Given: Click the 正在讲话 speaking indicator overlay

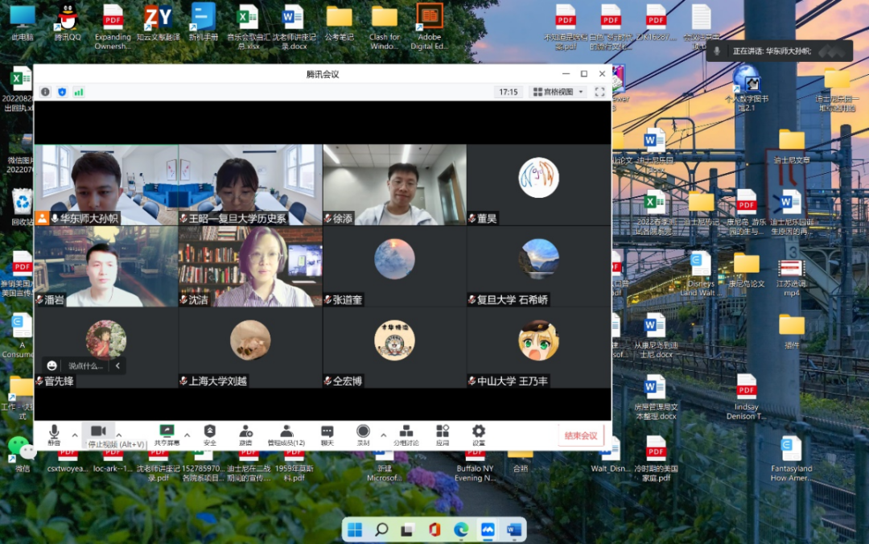Looking at the screenshot, I should click(779, 51).
